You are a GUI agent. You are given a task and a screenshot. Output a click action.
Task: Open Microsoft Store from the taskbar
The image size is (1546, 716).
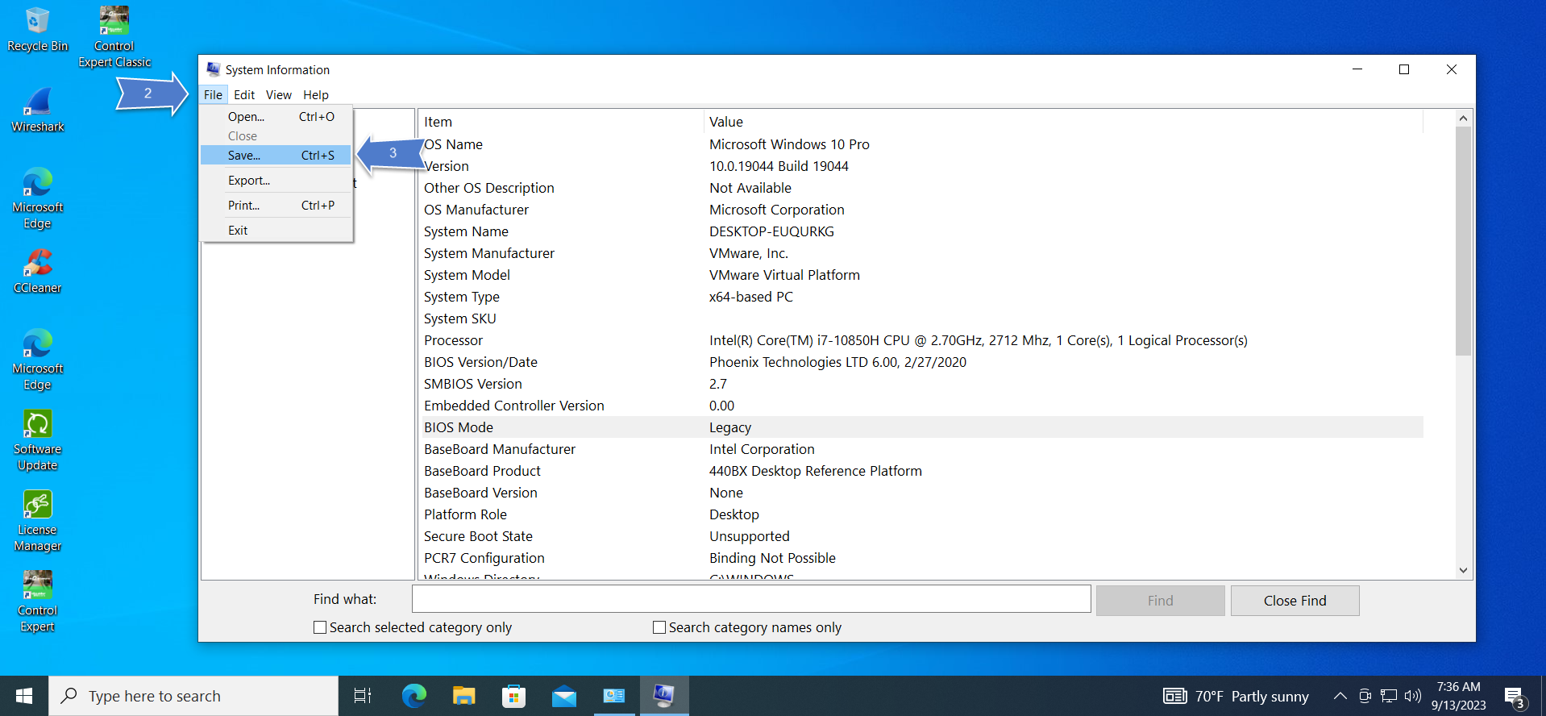point(513,696)
